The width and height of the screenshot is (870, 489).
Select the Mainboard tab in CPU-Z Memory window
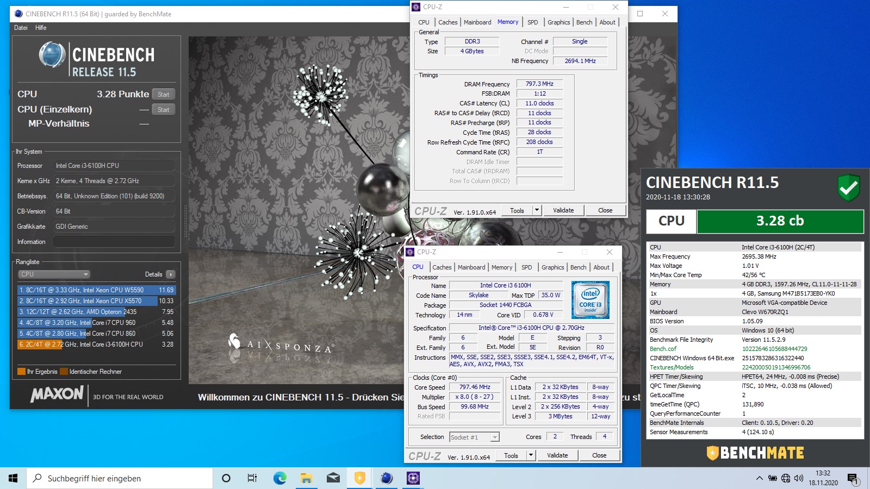(477, 22)
